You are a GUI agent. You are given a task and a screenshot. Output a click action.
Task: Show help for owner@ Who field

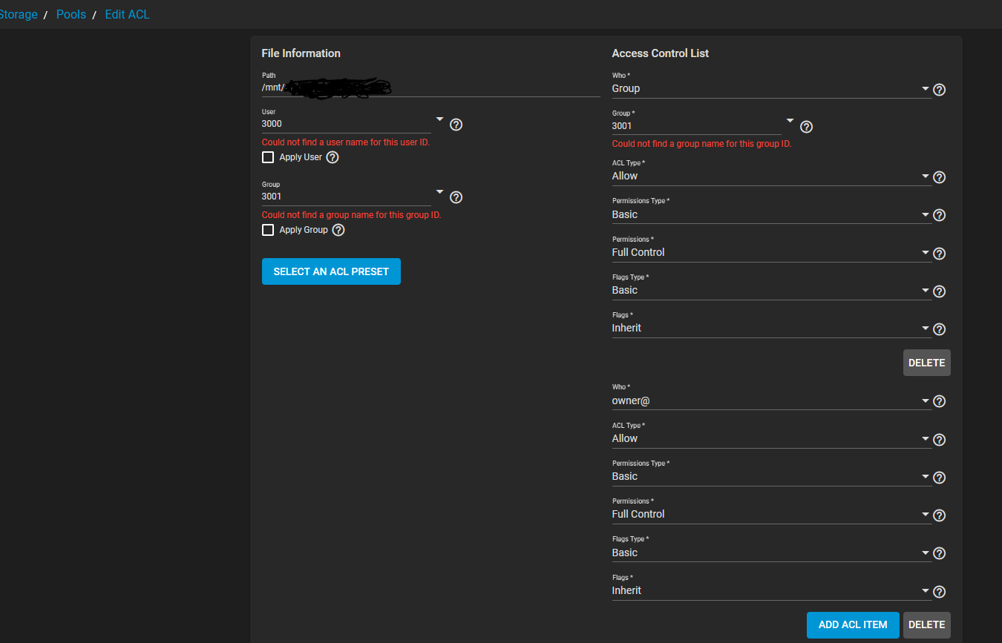pos(939,401)
